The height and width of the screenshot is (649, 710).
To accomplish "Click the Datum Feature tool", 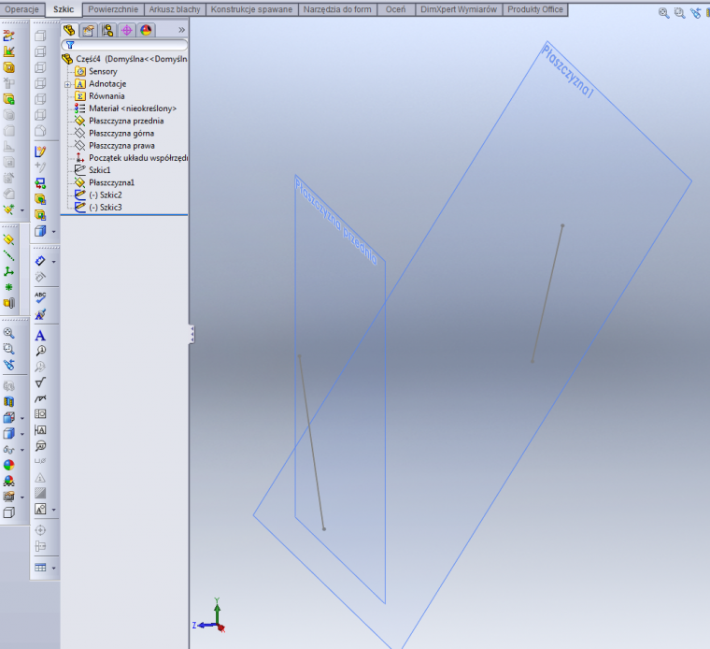I will (x=40, y=429).
